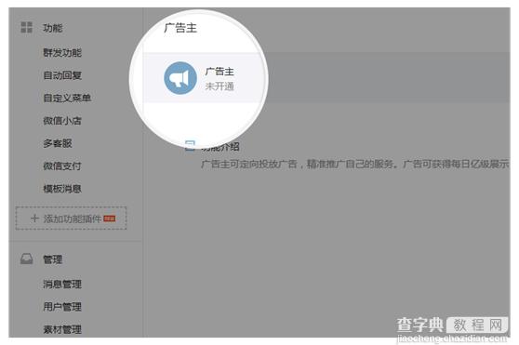The image size is (519, 345).
Task: Click the 管理 inbox icon
Action: click(26, 259)
